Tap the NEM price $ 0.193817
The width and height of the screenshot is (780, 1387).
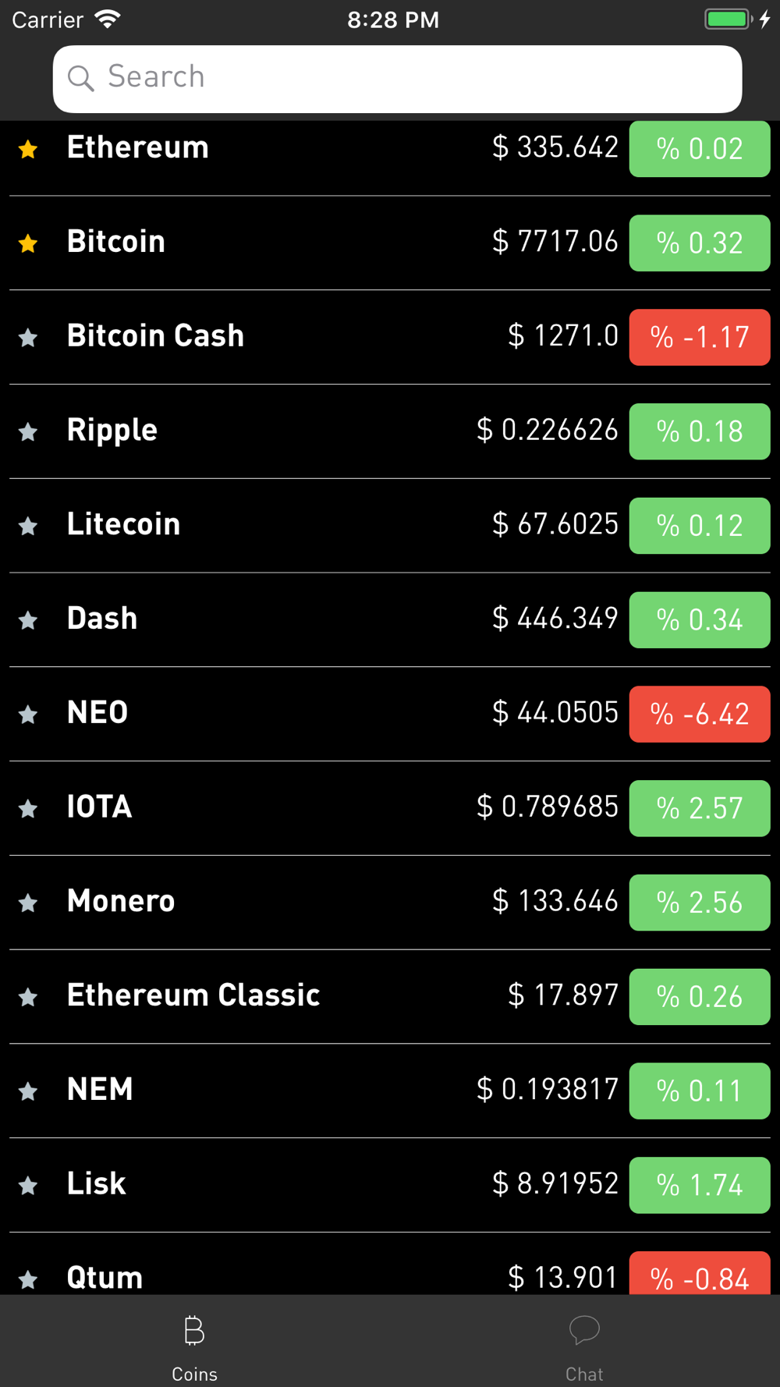point(548,1090)
